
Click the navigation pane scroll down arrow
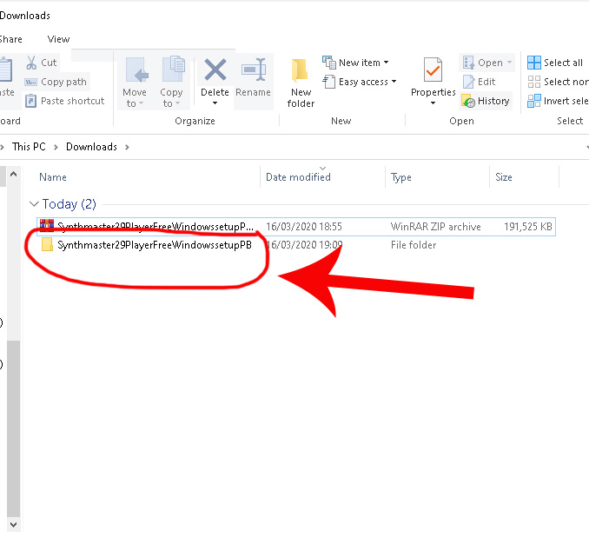(14, 525)
